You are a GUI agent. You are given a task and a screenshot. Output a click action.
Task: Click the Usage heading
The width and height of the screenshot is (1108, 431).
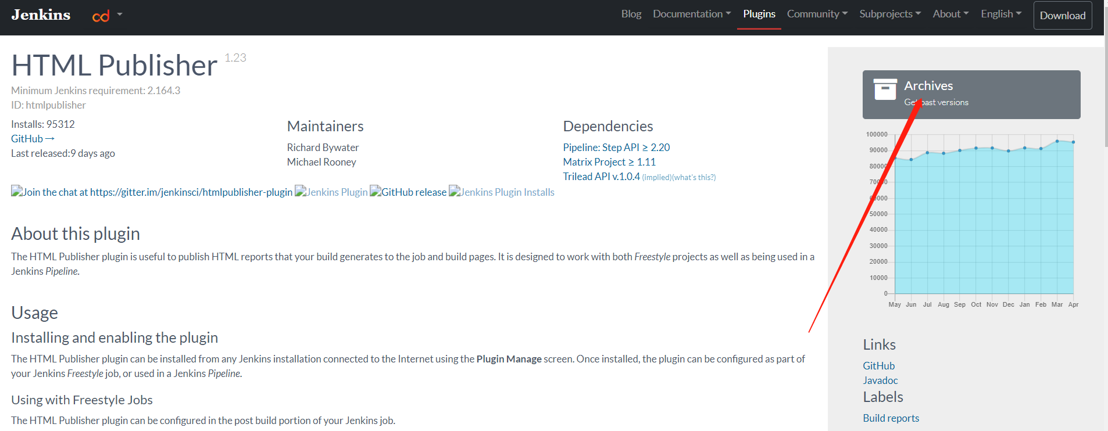(x=34, y=313)
